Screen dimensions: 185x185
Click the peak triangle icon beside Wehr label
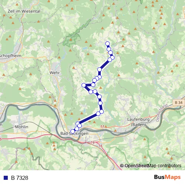[74, 68]
